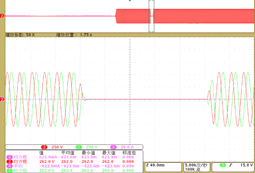Open the 15.0 V trigger level readout
This screenshot has width=255, height=173.
(247, 165)
